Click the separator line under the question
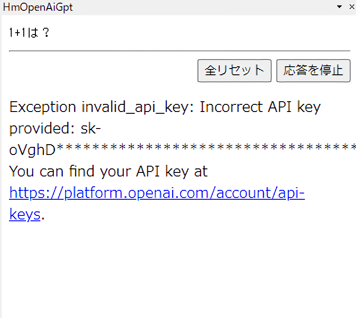The image size is (356, 318). pyautogui.click(x=179, y=51)
